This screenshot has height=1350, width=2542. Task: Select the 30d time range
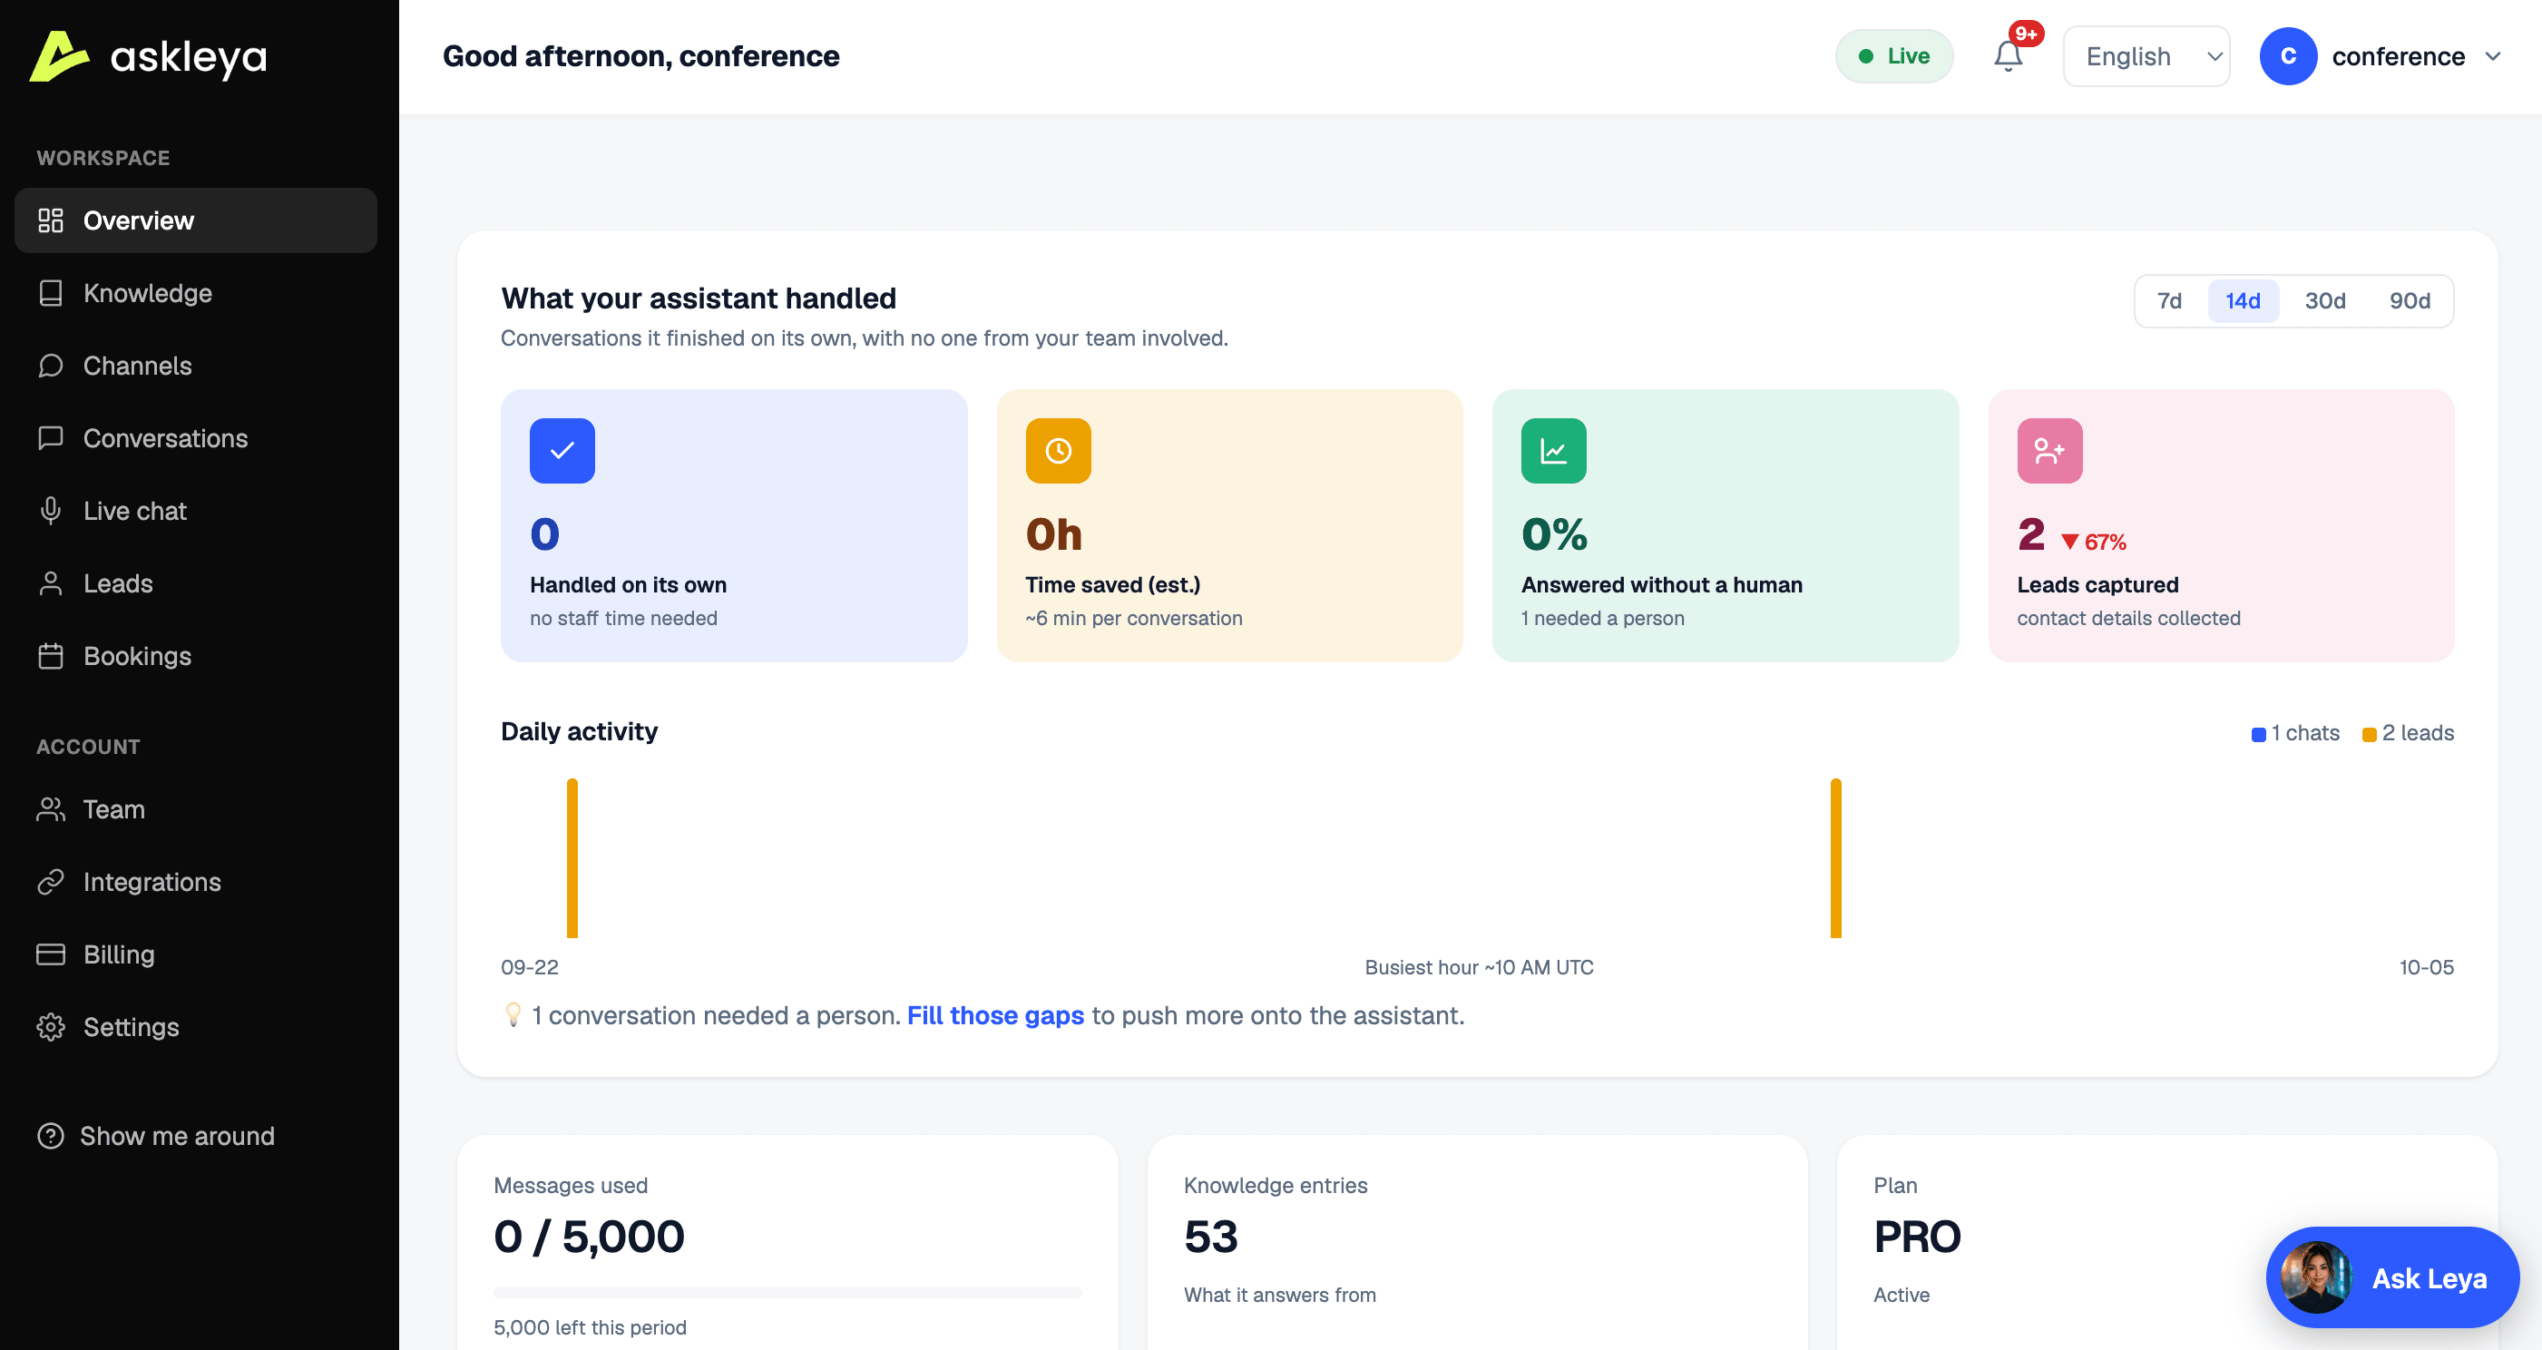(2325, 301)
